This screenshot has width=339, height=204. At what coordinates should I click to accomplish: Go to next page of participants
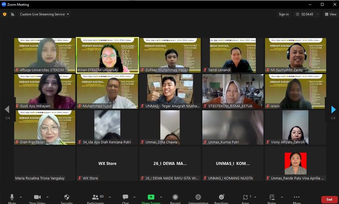coord(333,110)
